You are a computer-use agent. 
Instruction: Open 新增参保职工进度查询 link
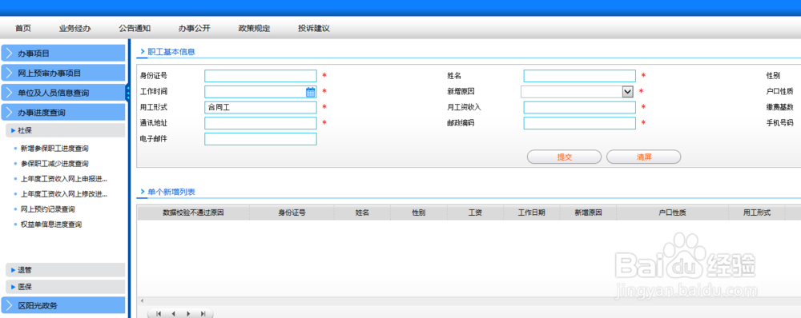click(x=54, y=149)
